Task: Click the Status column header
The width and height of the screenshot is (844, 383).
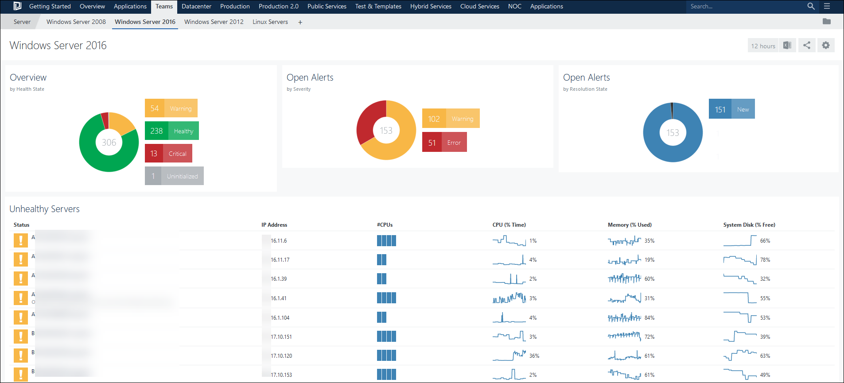Action: point(21,225)
